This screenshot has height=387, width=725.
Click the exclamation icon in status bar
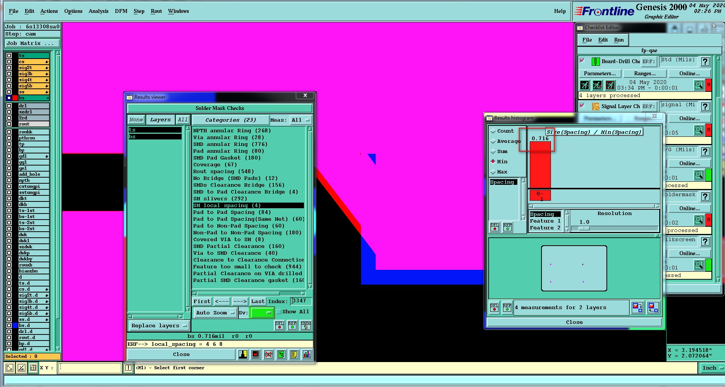click(128, 367)
